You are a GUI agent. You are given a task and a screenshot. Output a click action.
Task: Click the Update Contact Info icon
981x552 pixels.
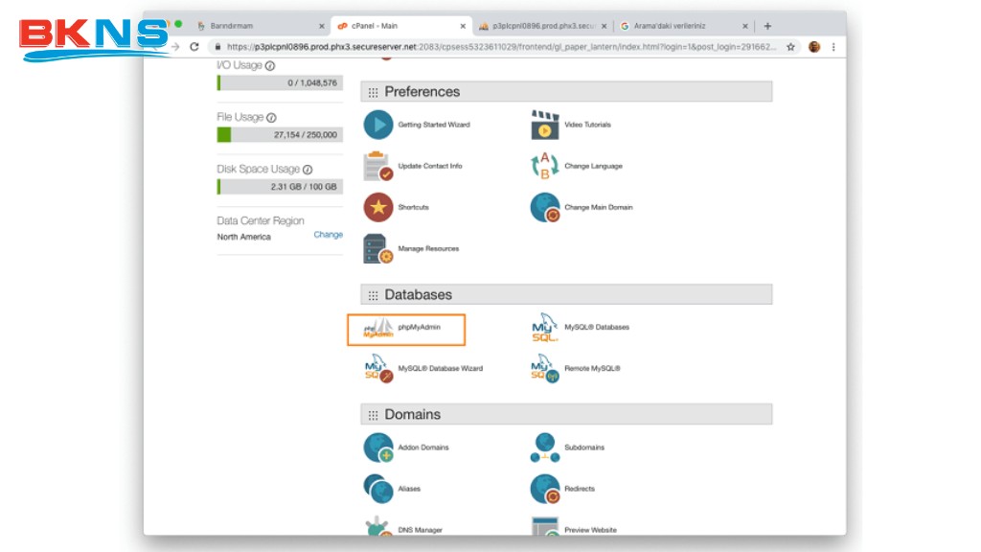tap(378, 167)
